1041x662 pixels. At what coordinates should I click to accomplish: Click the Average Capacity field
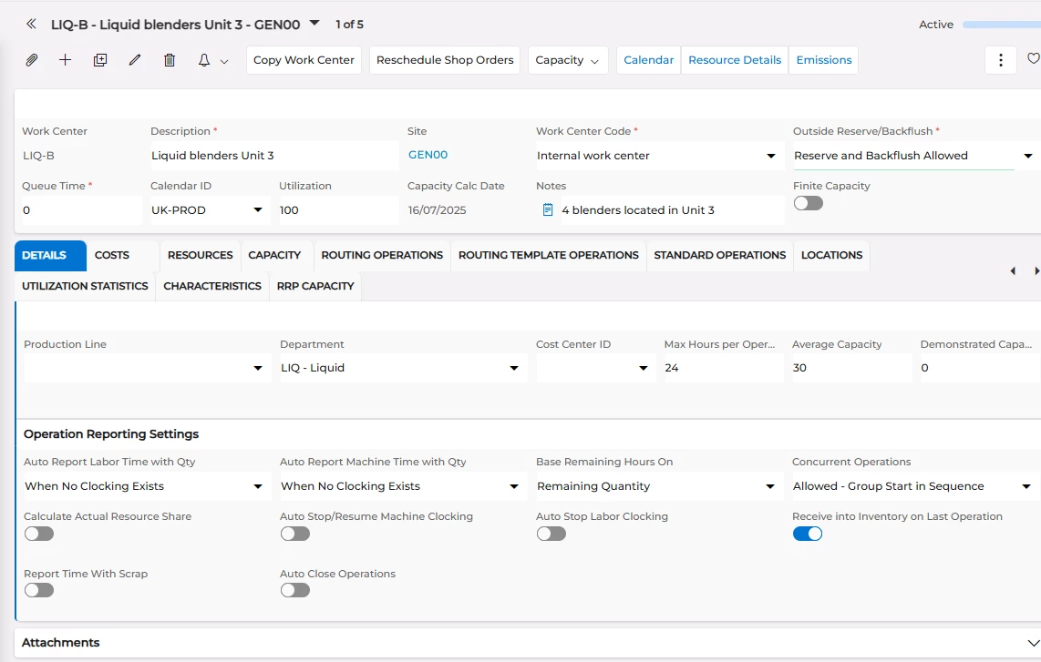(851, 368)
